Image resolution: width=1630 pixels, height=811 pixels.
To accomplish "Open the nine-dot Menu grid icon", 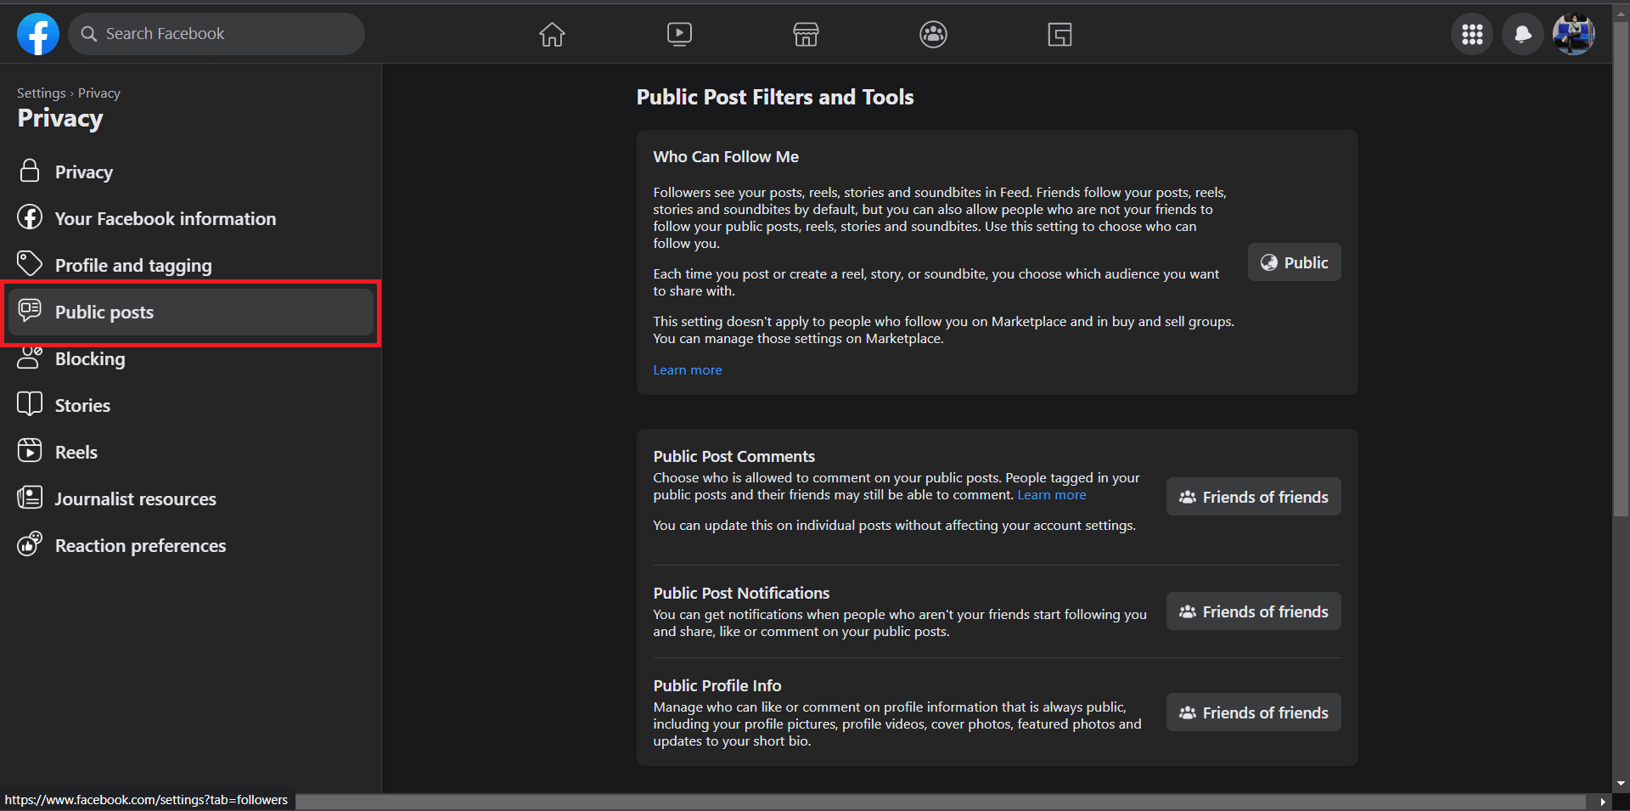I will pyautogui.click(x=1471, y=34).
